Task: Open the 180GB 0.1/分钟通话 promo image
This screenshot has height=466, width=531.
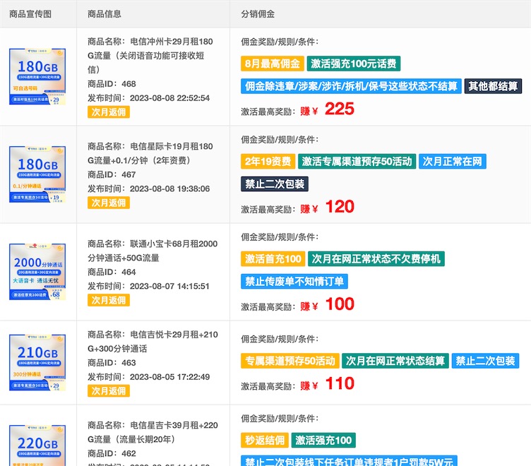Action: tap(37, 174)
